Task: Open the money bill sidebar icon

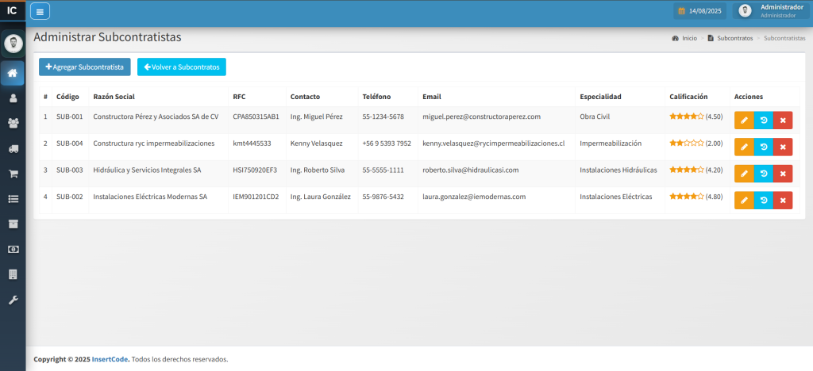Action: [x=13, y=249]
